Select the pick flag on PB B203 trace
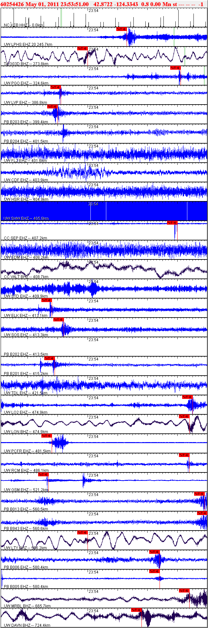 click(x=52, y=107)
